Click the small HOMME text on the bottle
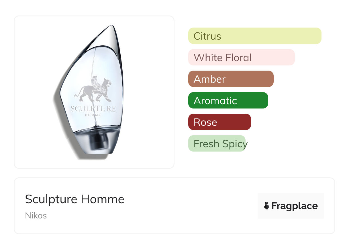Screen dimensions: 349x248 click(93, 115)
